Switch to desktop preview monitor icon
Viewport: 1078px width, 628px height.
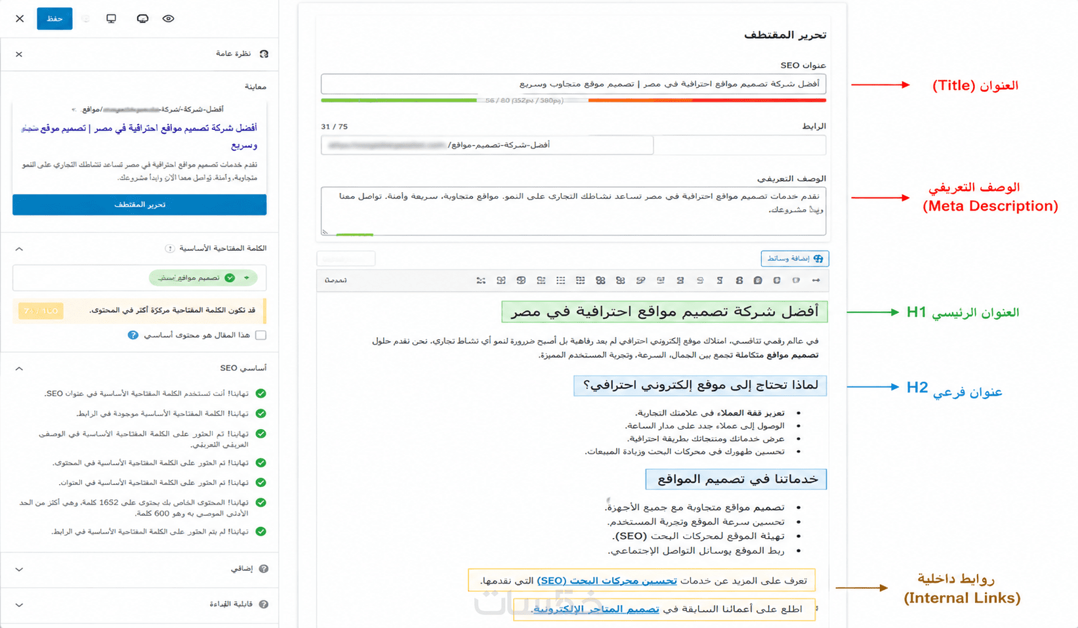click(x=111, y=18)
